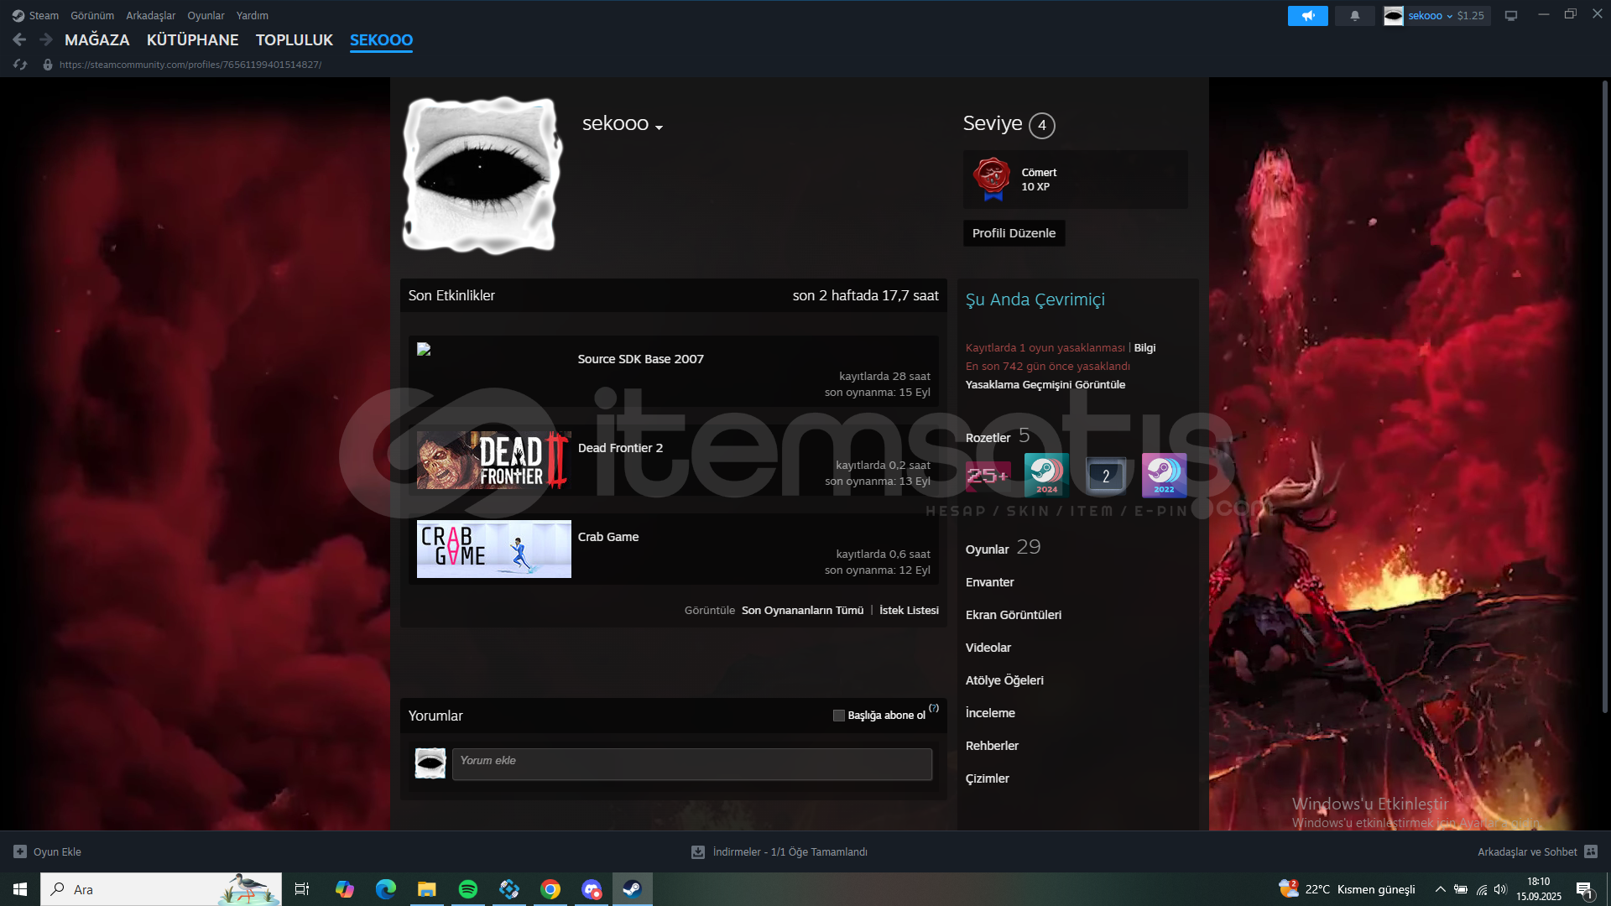Open the Rehberler link
Screen dimensions: 1611x906
click(x=992, y=746)
